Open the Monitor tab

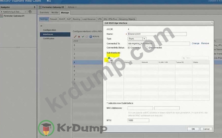pyautogui.click(x=55, y=12)
